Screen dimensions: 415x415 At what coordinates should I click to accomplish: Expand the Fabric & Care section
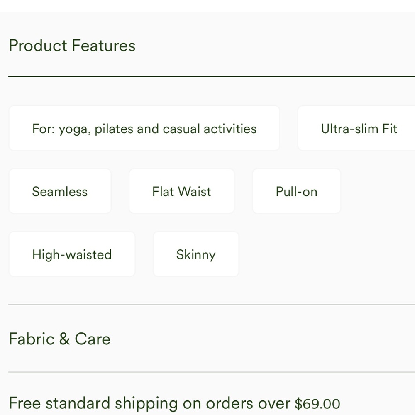(60, 339)
